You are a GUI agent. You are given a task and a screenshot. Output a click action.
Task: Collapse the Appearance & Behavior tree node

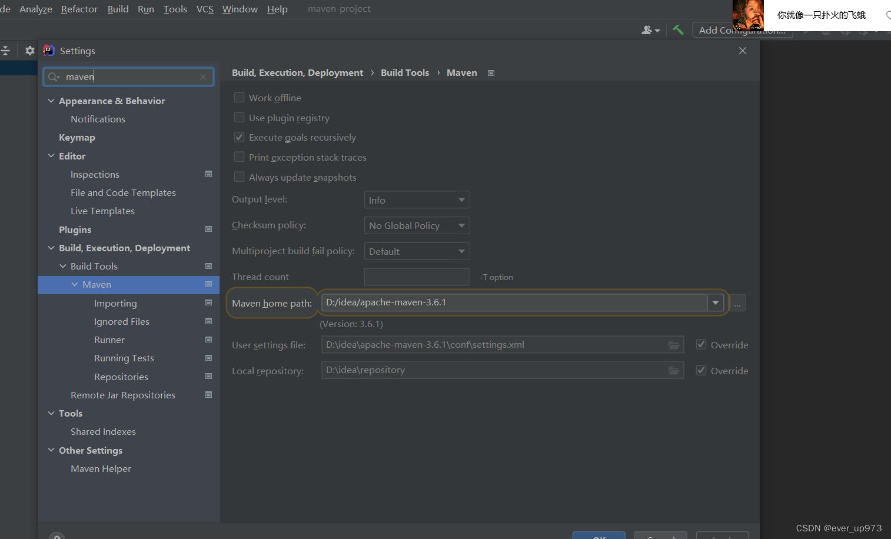coord(51,101)
